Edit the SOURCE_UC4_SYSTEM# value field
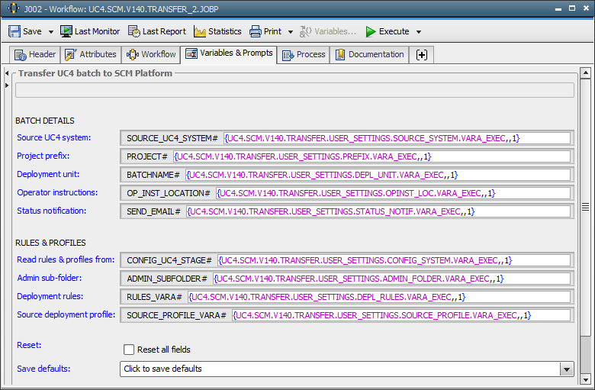This screenshot has width=595, height=390. tap(397, 138)
